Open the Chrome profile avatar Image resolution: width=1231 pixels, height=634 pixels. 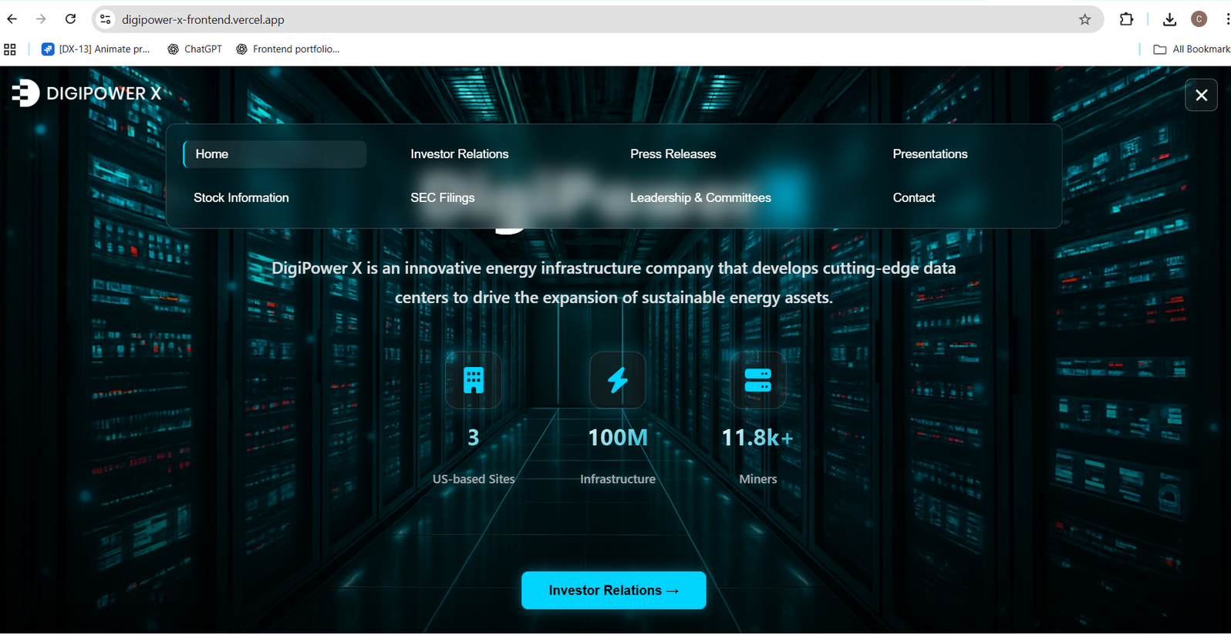1199,19
